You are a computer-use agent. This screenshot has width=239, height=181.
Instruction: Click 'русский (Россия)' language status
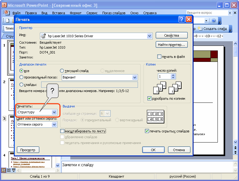183,176
